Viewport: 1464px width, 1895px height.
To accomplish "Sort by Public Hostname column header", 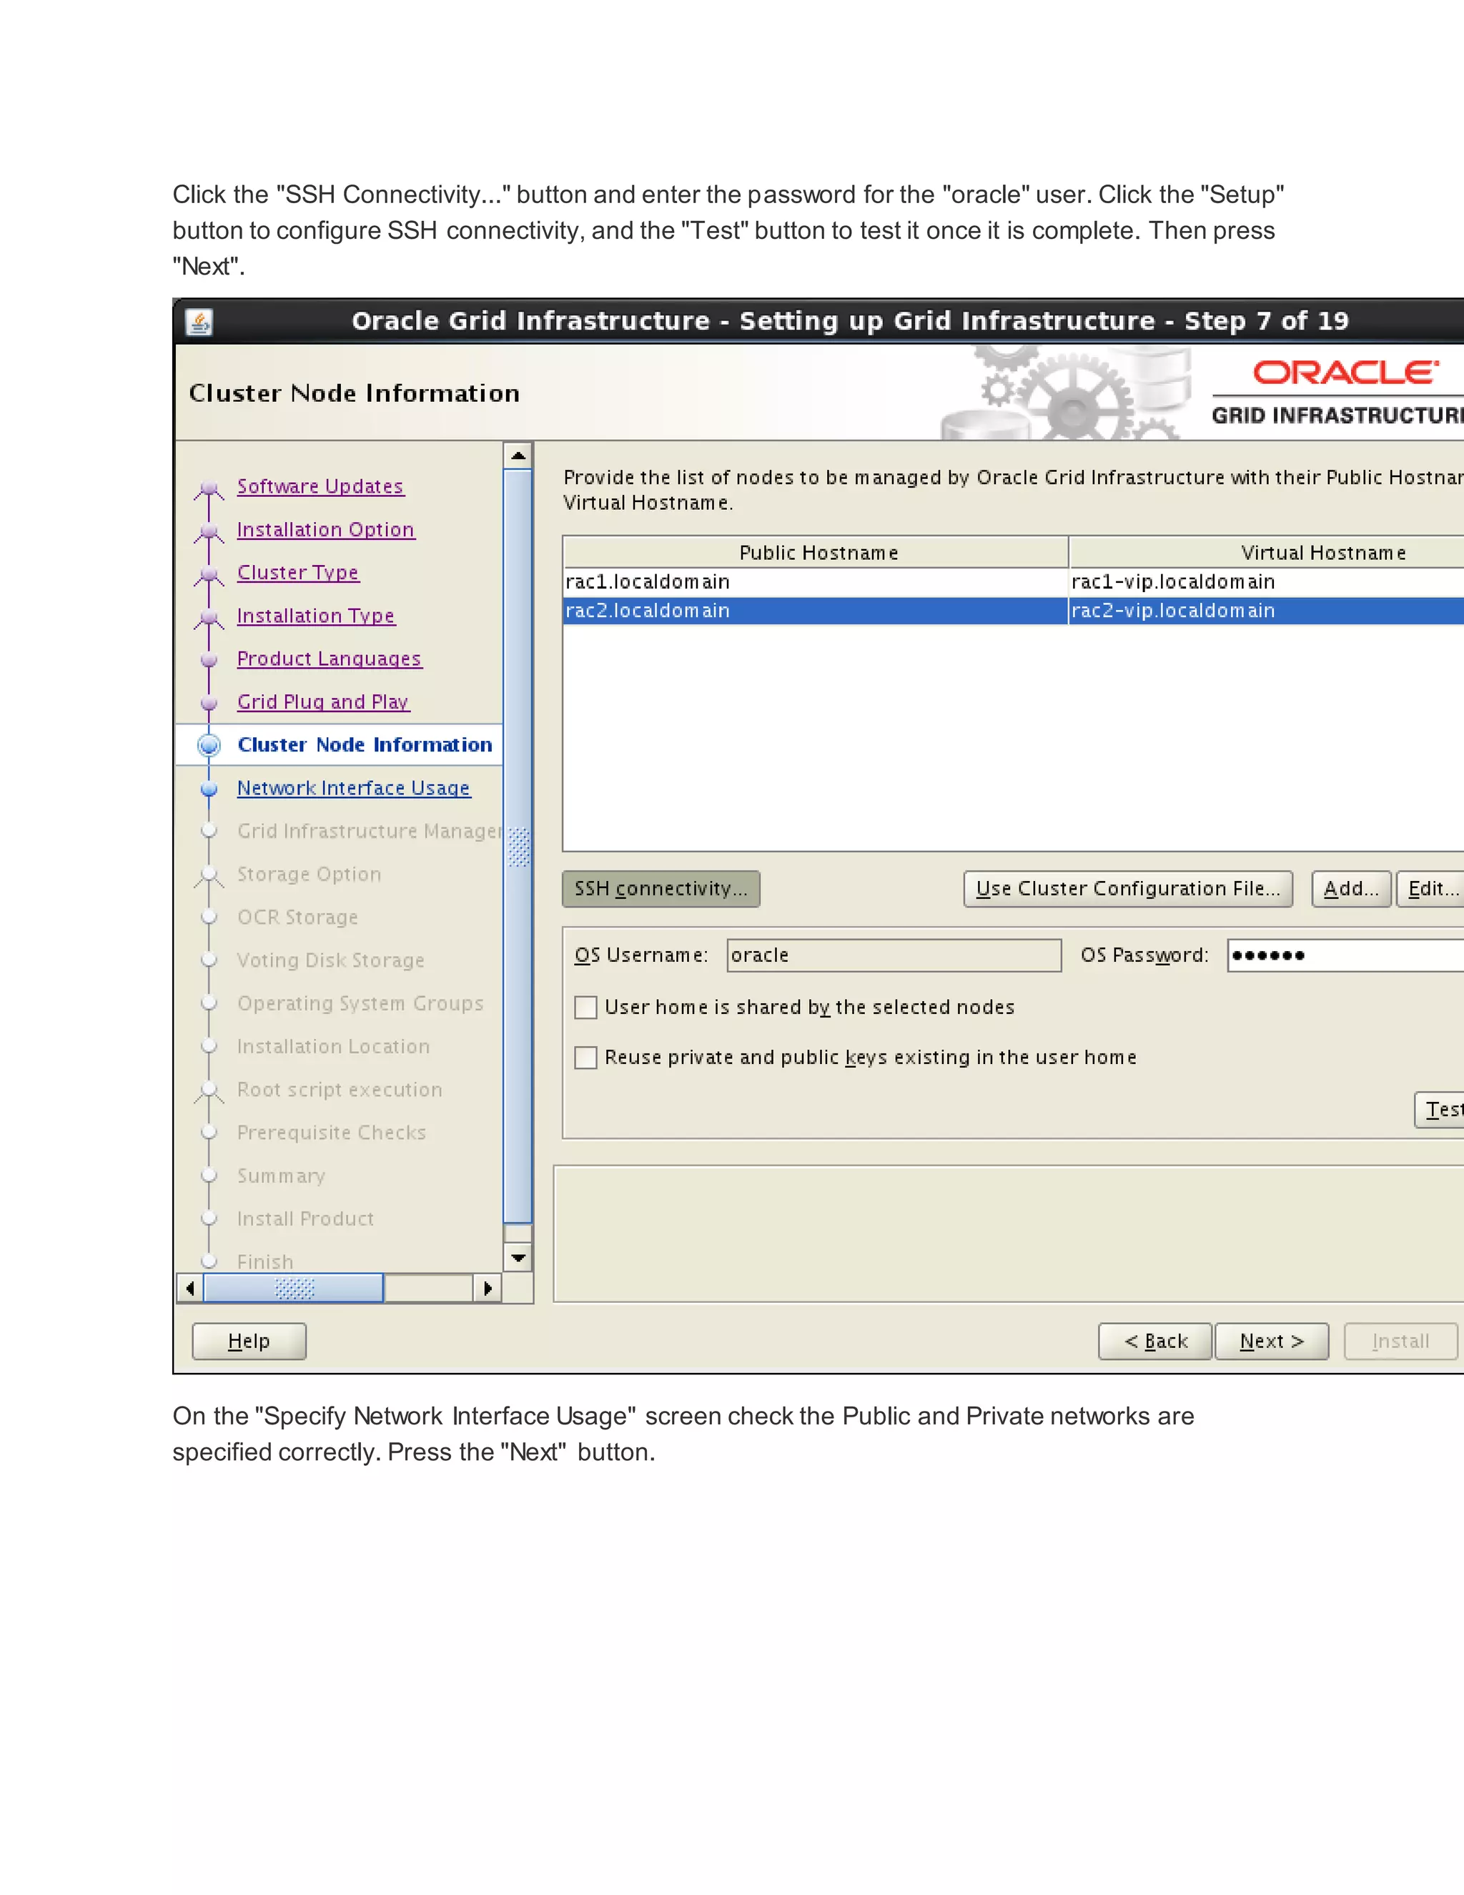I will point(815,553).
